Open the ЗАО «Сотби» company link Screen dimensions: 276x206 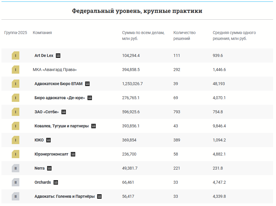(x=47, y=112)
